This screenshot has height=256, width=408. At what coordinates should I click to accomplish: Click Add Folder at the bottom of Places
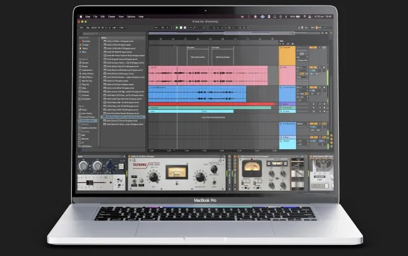coord(87,146)
